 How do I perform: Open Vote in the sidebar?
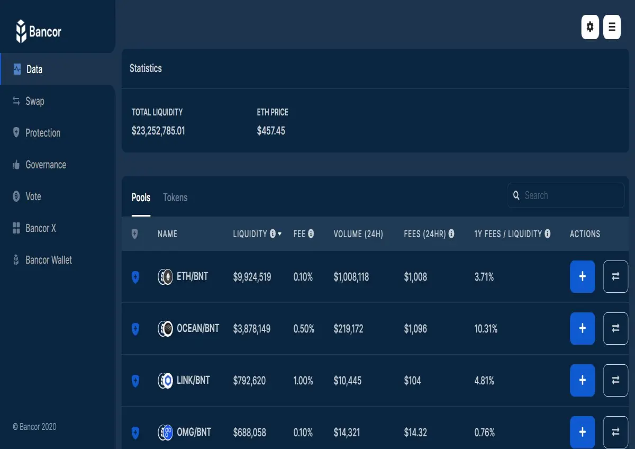click(57, 196)
